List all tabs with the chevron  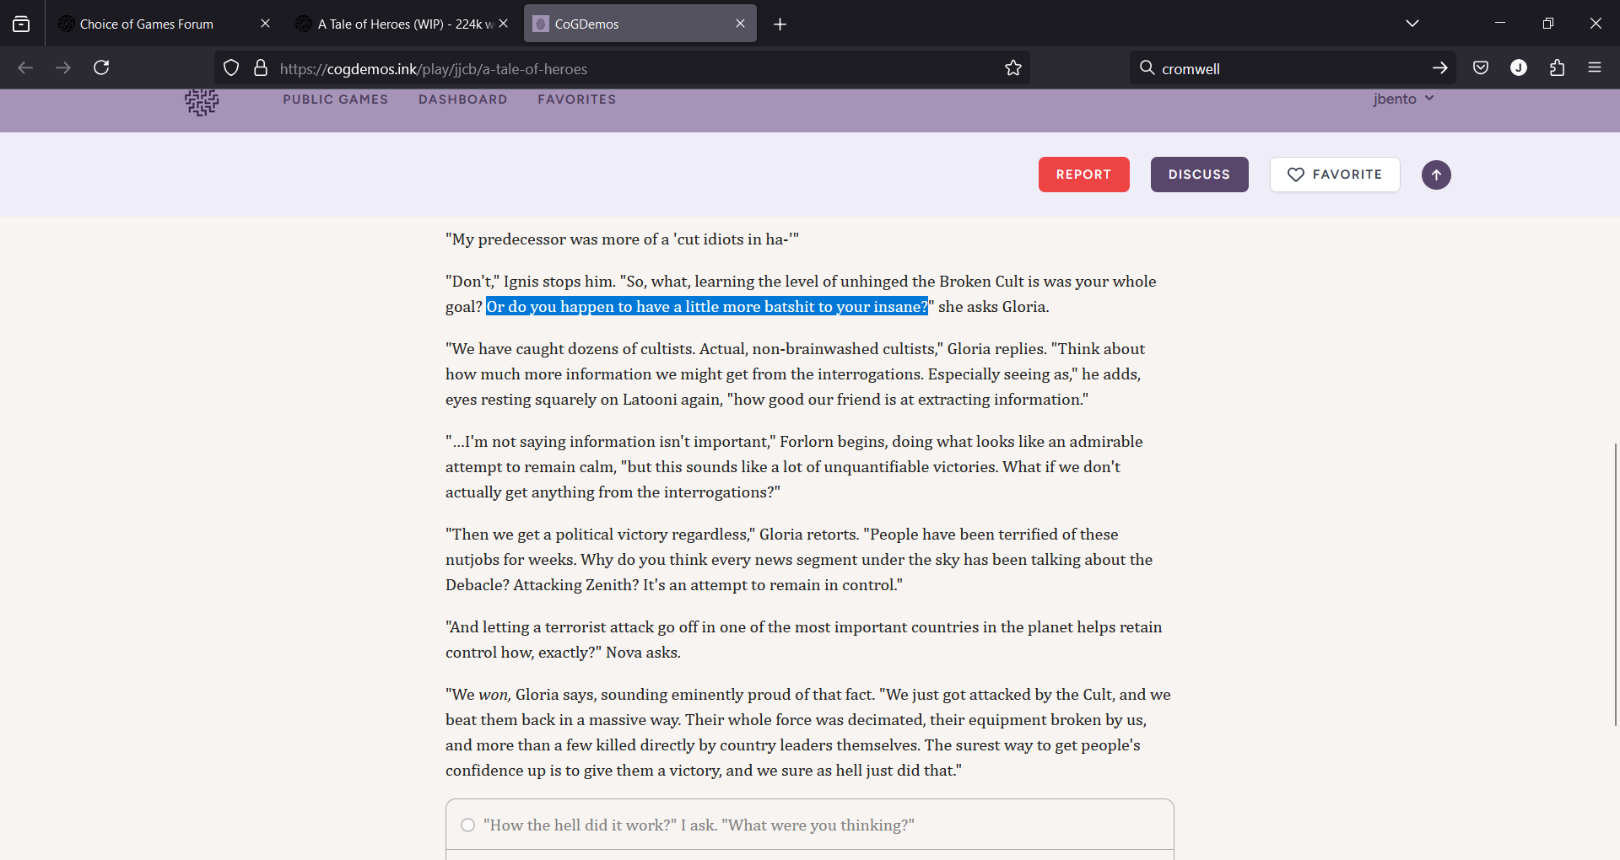(x=1412, y=24)
